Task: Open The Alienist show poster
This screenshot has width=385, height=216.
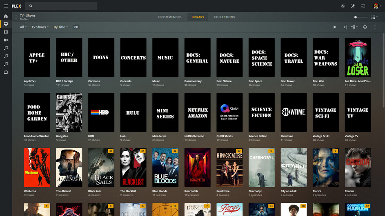Action: [69, 168]
